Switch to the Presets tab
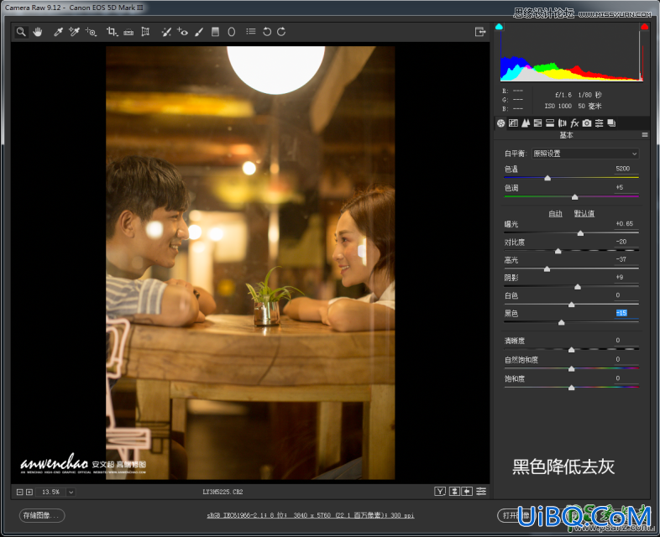This screenshot has width=660, height=537. pos(599,123)
